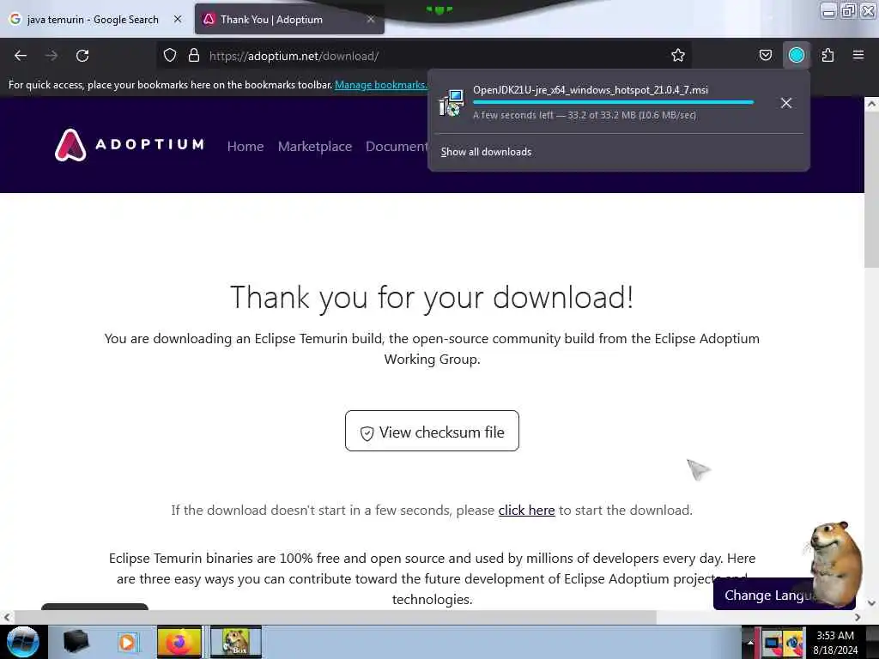Open the black box taskbar icon

pyautogui.click(x=76, y=642)
